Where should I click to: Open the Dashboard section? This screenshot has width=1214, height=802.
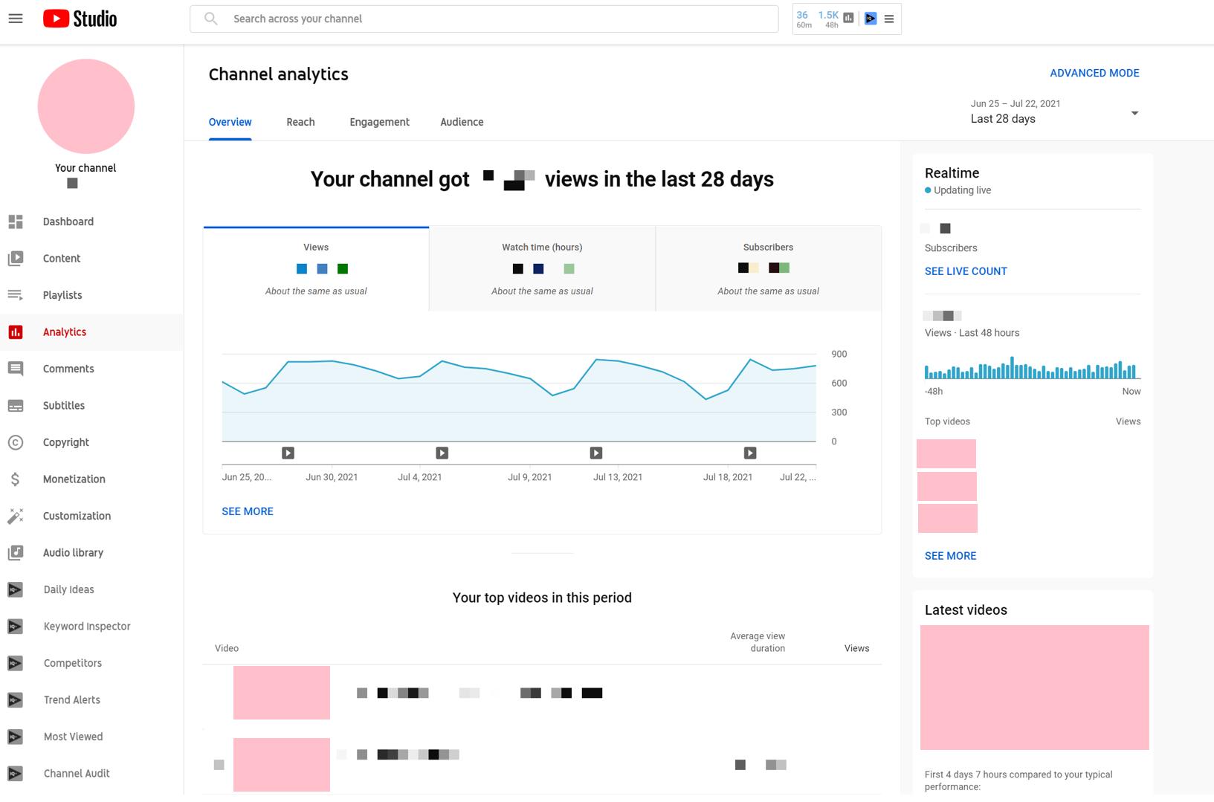(68, 221)
